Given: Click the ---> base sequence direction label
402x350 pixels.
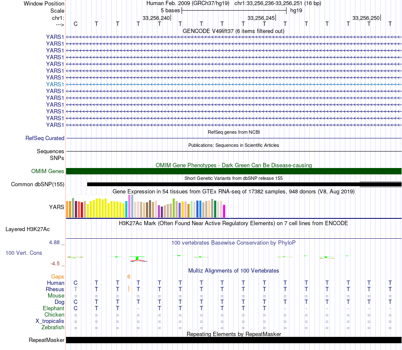Looking at the screenshot, I should (x=60, y=25).
